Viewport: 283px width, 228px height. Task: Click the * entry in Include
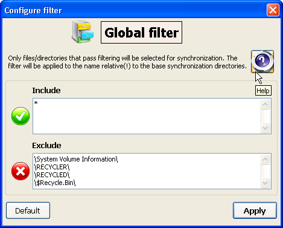coord(36,103)
